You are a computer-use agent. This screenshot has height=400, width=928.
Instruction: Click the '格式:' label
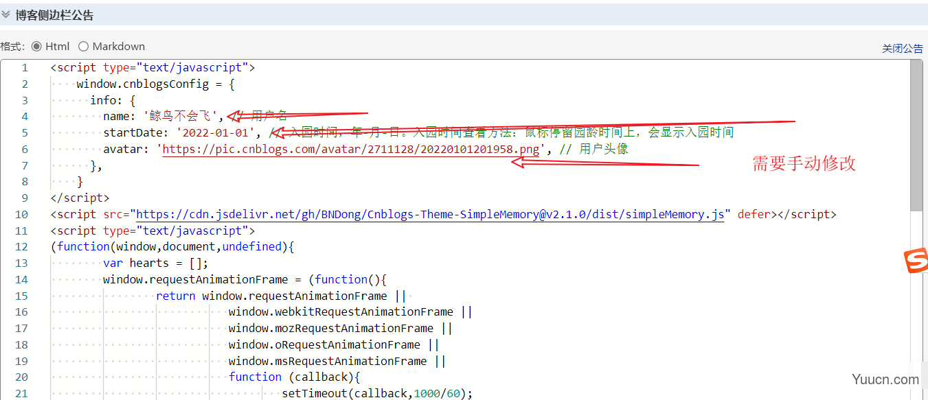12,47
